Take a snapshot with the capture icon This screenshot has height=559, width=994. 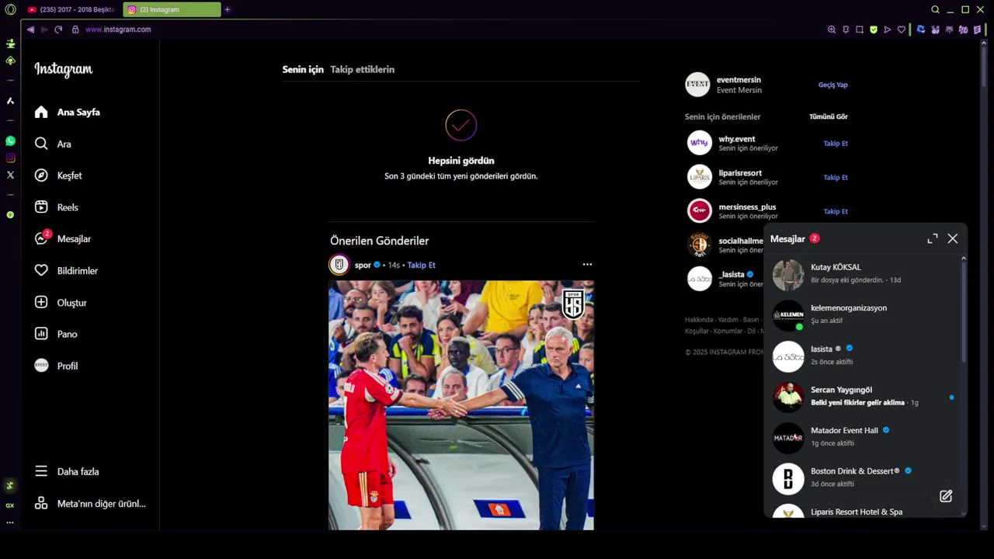[x=860, y=30]
